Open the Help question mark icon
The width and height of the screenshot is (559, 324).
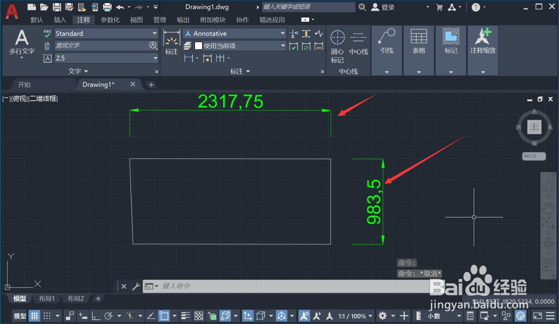[x=475, y=7]
